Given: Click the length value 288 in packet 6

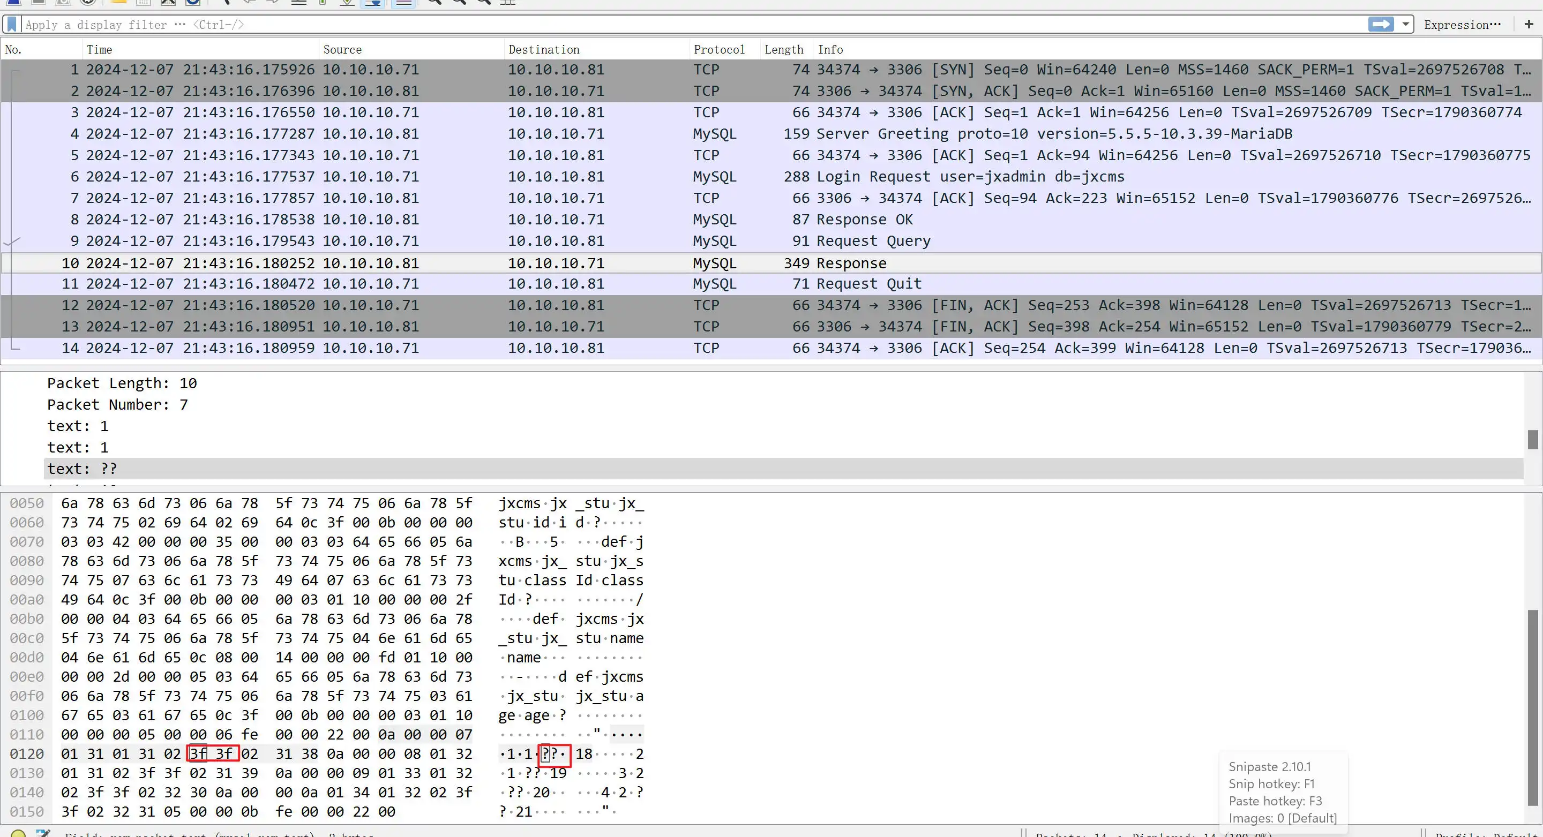Looking at the screenshot, I should 796,177.
